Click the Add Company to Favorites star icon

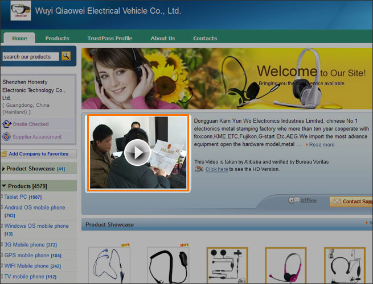pyautogui.click(x=4, y=153)
